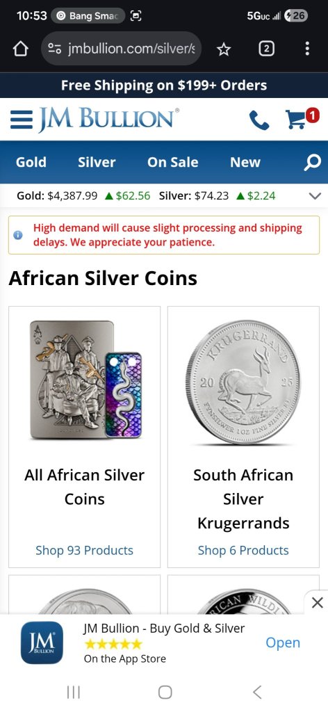Open the shopping cart
Image resolution: width=328 pixels, height=712 pixels.
(x=301, y=118)
